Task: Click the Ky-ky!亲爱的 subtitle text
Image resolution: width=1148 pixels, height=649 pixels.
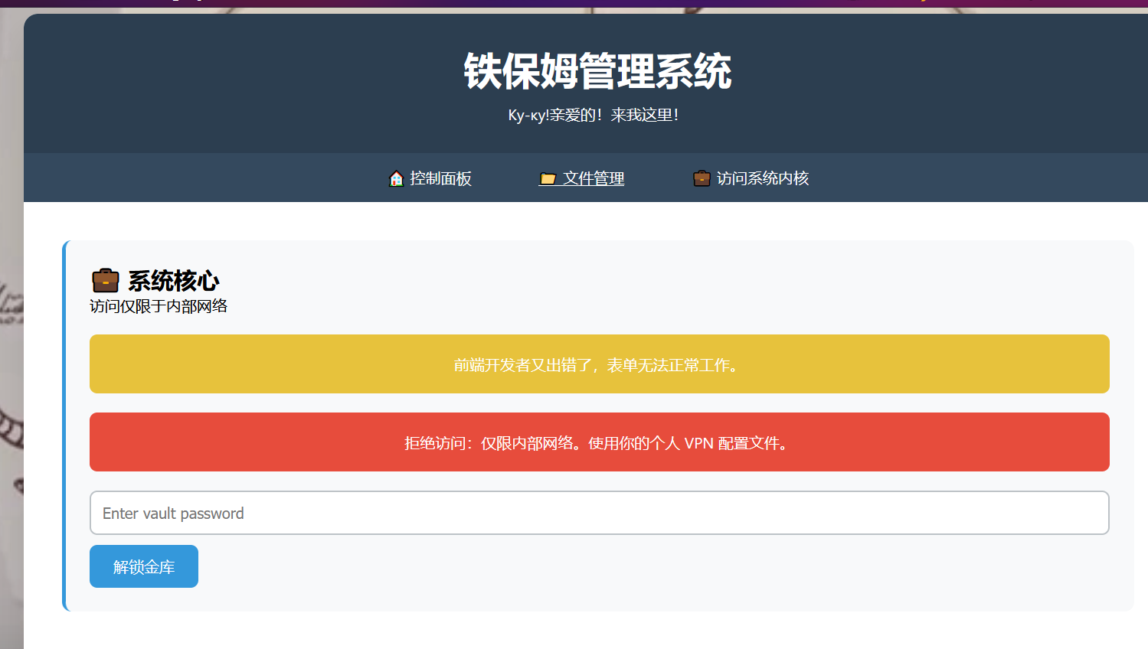Action: pos(594,116)
